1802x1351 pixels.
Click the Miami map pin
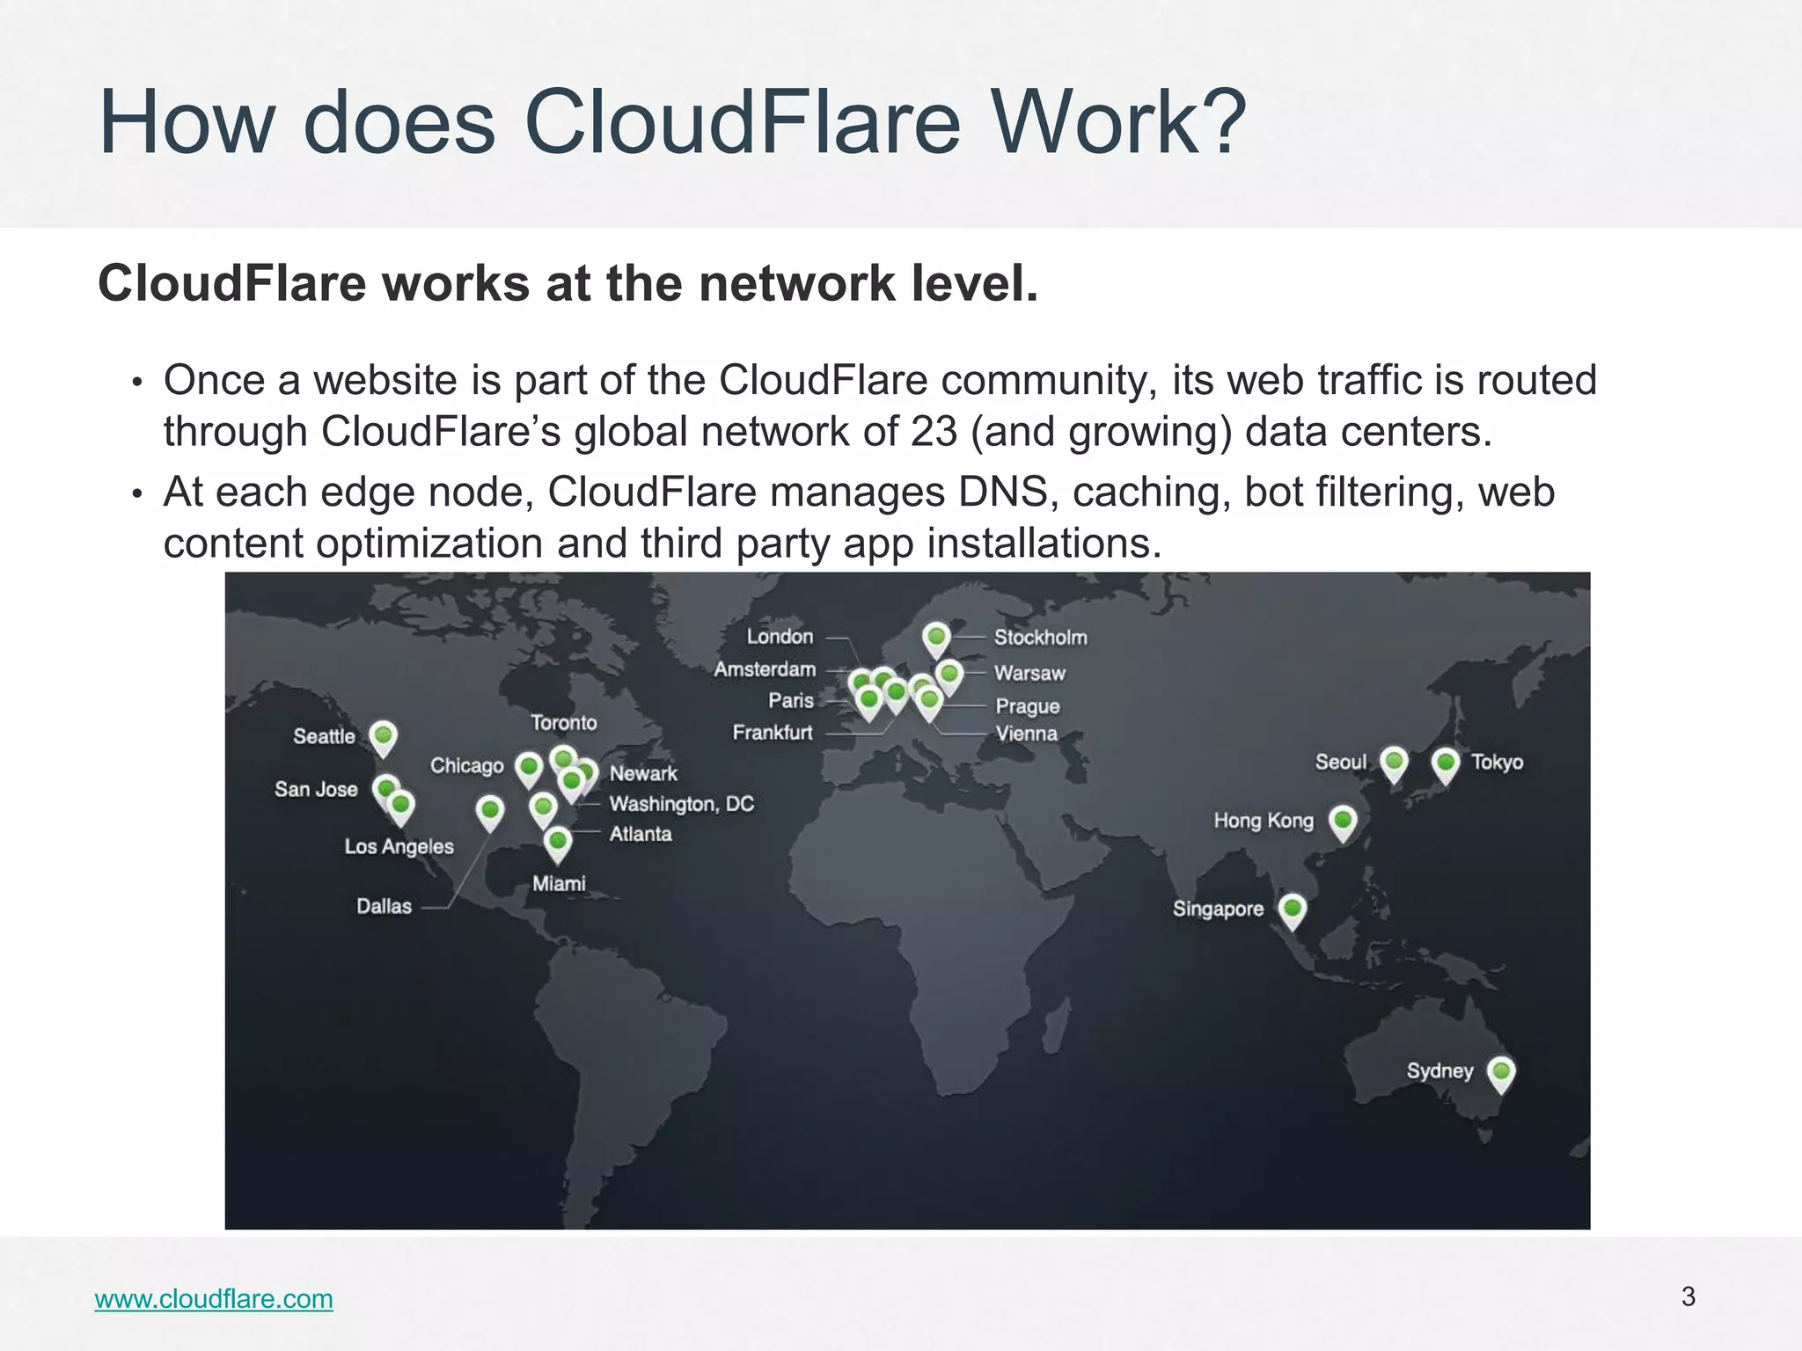557,844
